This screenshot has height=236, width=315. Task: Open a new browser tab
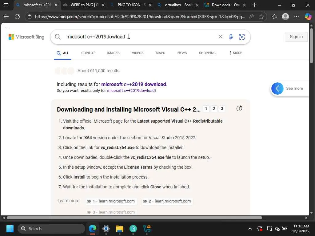254,5
